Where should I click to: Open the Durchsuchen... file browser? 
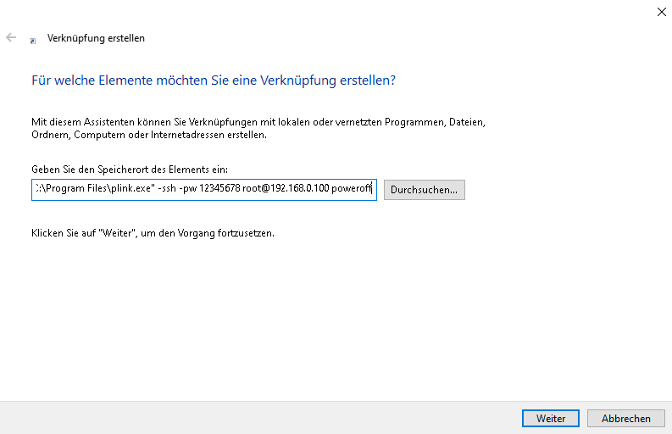tap(424, 190)
